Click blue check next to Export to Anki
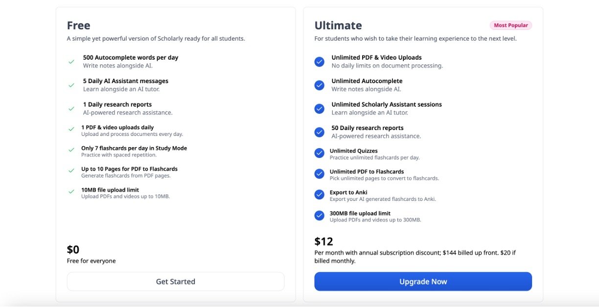Screen dimensions: 599x307 pos(320,195)
